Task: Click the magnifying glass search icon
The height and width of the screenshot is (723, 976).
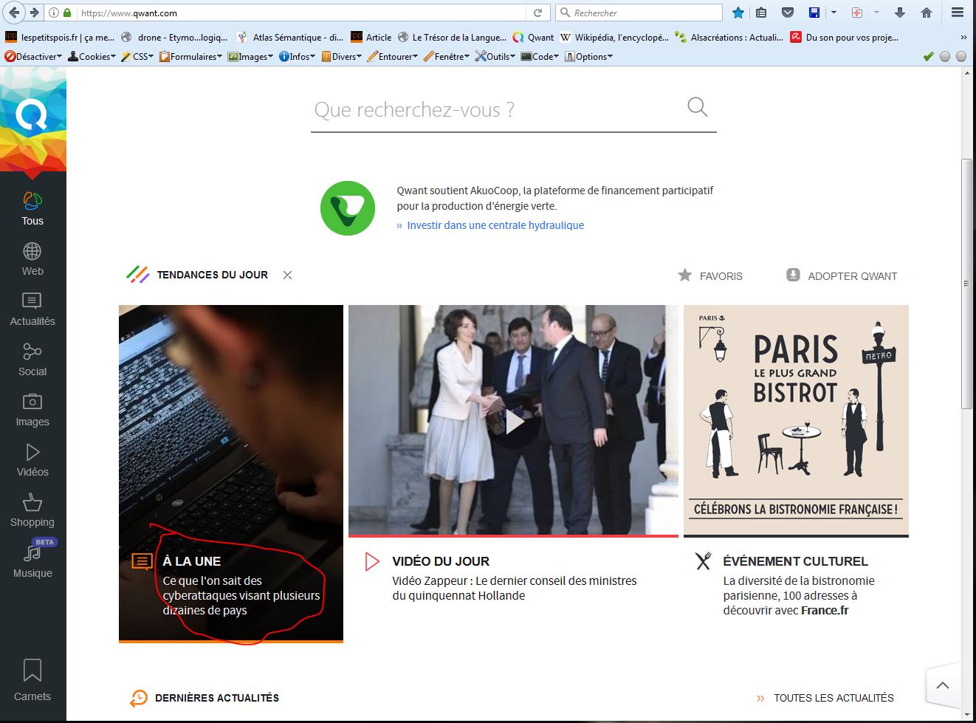Action: (x=697, y=107)
